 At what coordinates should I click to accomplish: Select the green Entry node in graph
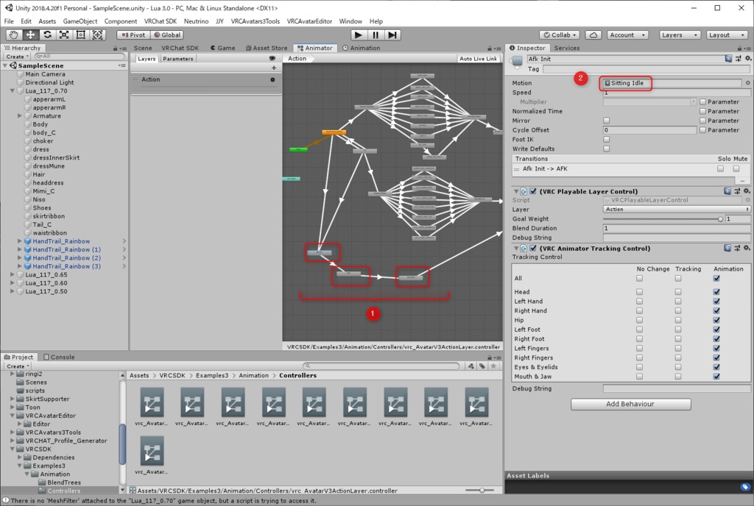298,150
